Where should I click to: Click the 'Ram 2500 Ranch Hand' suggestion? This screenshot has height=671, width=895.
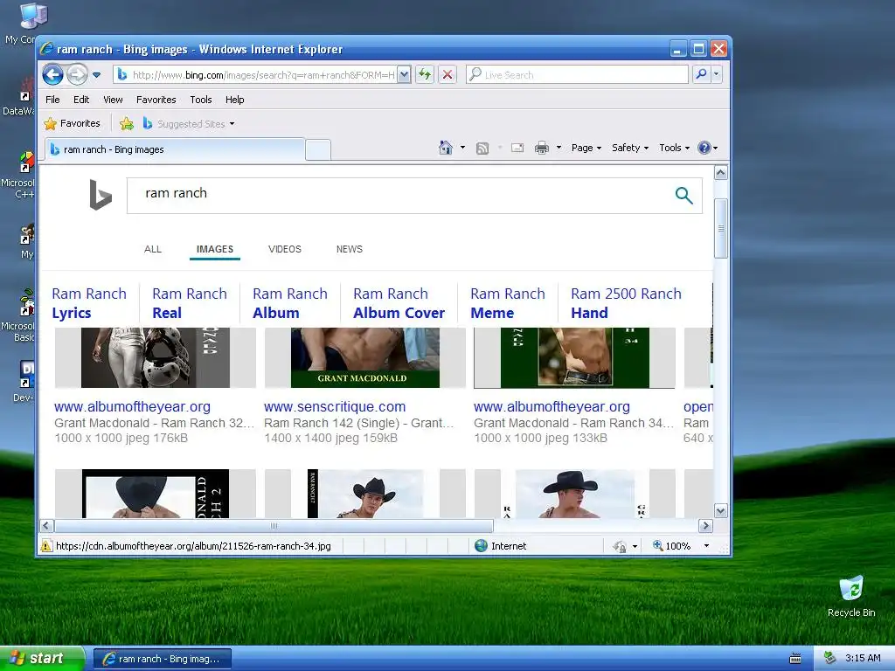pyautogui.click(x=626, y=303)
